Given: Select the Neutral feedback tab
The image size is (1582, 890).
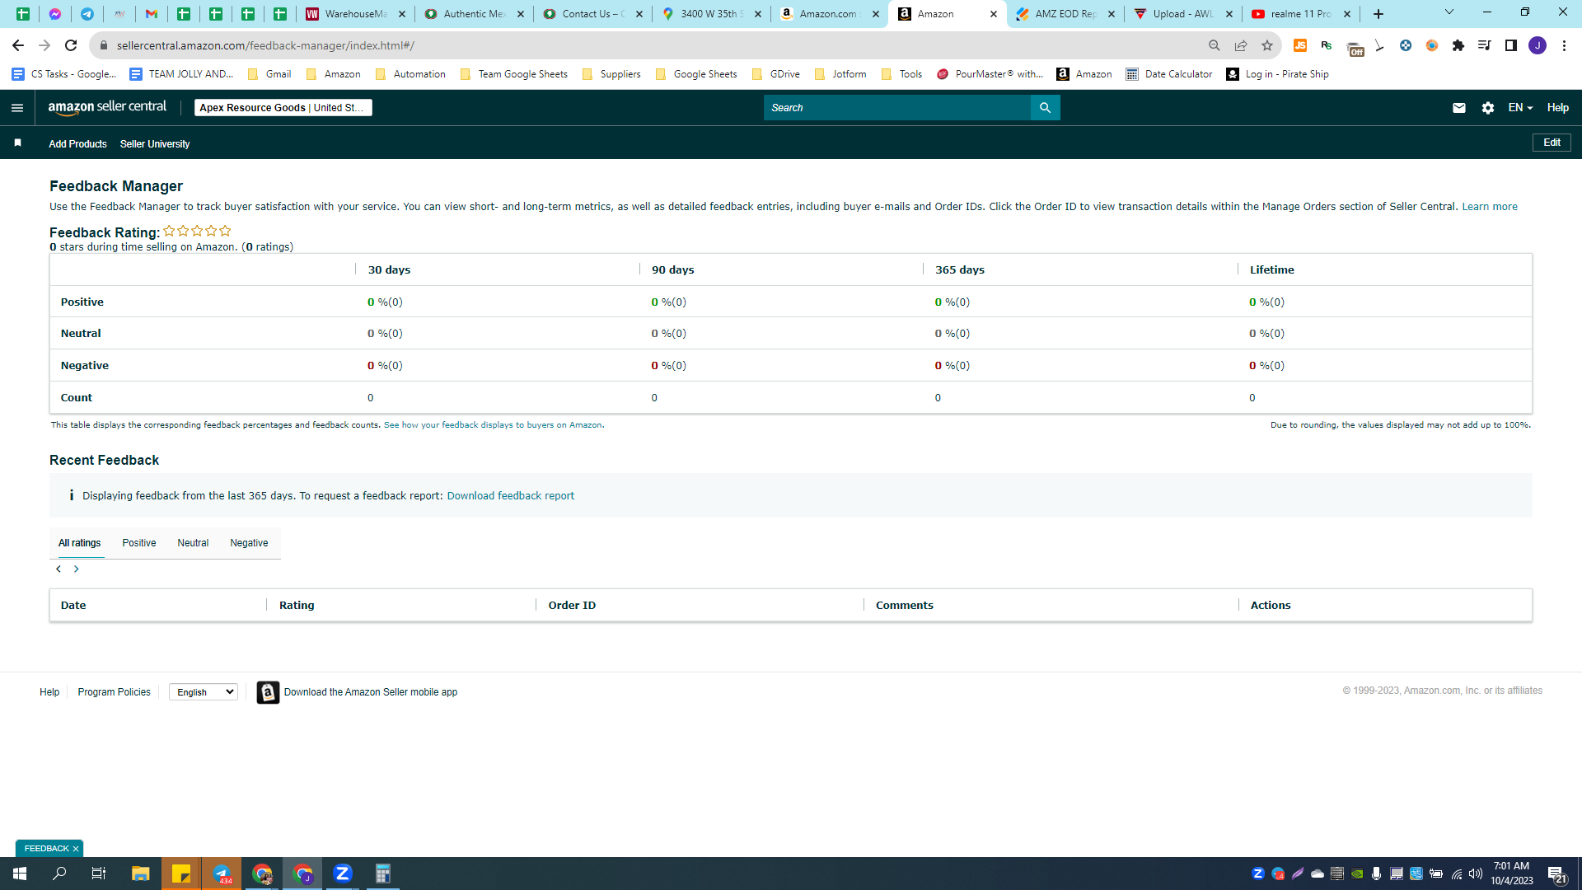Looking at the screenshot, I should (x=193, y=543).
